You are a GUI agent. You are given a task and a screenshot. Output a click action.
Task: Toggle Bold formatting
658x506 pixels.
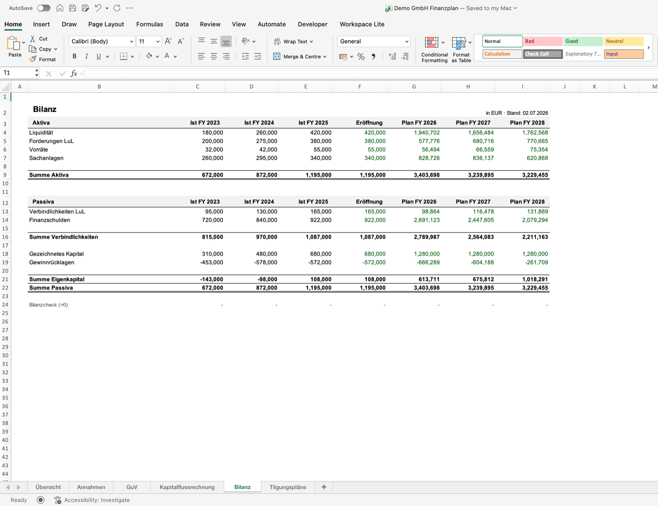click(x=75, y=56)
